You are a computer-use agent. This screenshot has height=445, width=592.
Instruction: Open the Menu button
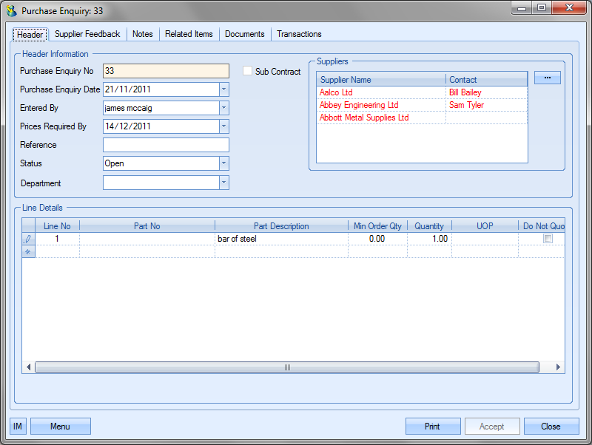(60, 427)
